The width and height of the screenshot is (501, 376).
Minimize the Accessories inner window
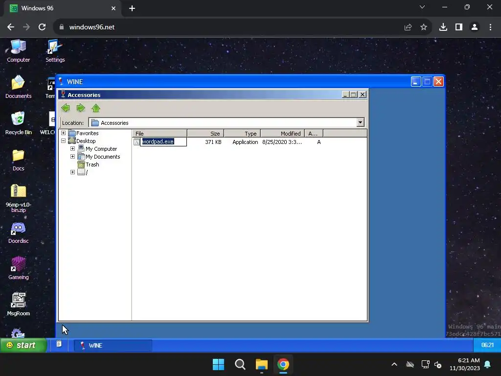[345, 94]
